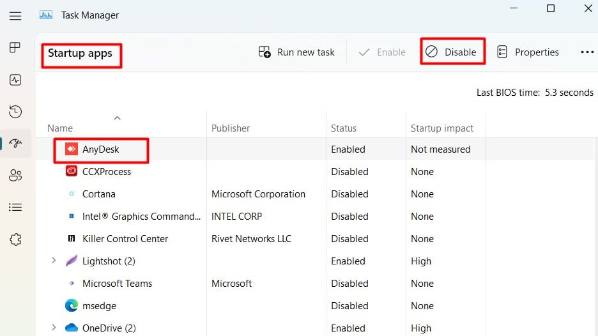Viewport: 598px width, 336px height.
Task: Select Intel® Graphics Command row name
Action: coord(141,217)
